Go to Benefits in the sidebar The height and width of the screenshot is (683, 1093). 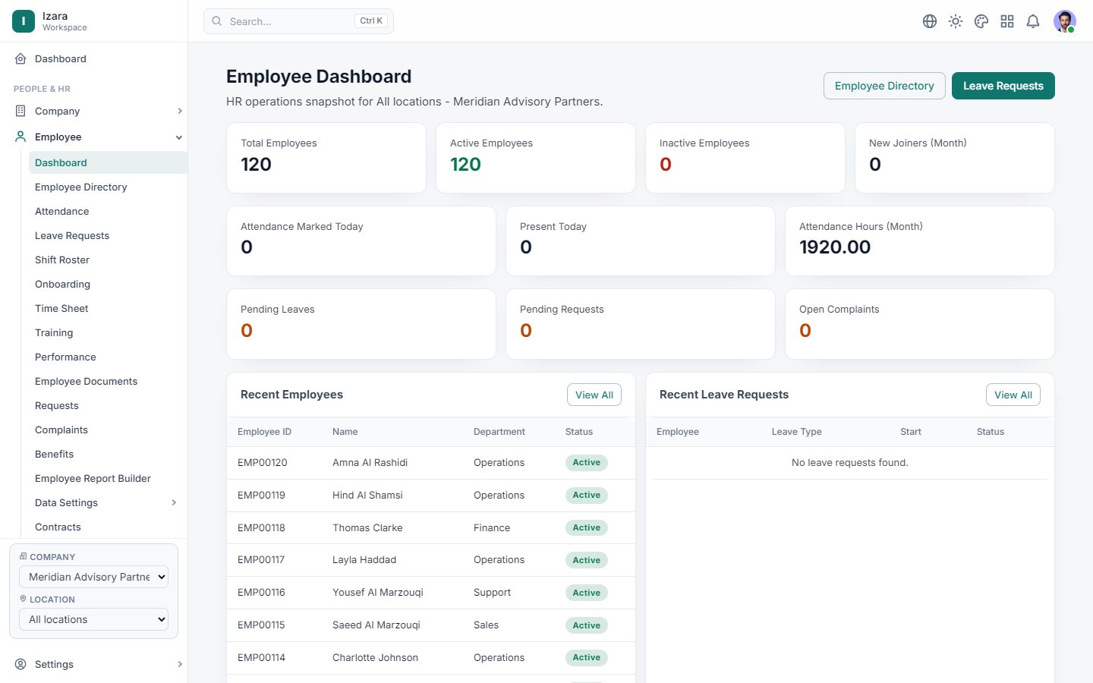55,454
